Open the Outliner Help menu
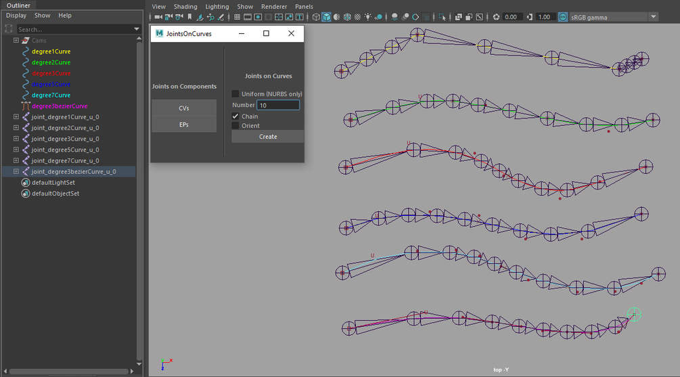The image size is (680, 377). [65, 15]
